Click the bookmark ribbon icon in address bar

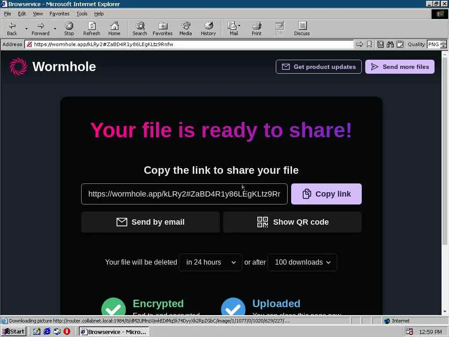369,44
